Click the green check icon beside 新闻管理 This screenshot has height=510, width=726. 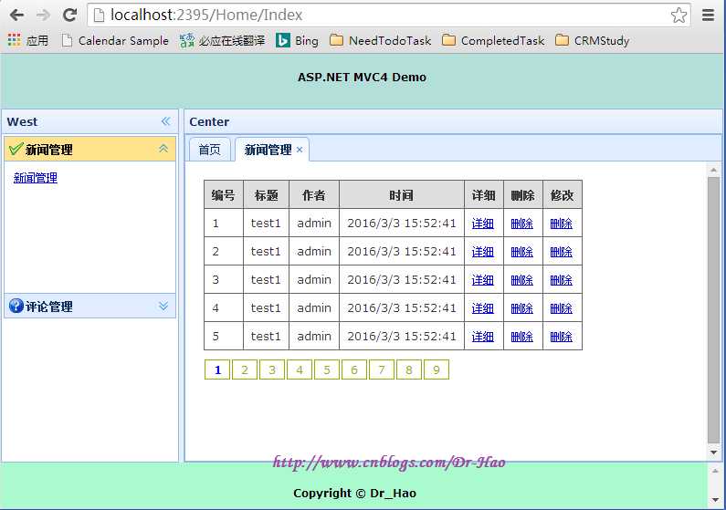point(16,149)
